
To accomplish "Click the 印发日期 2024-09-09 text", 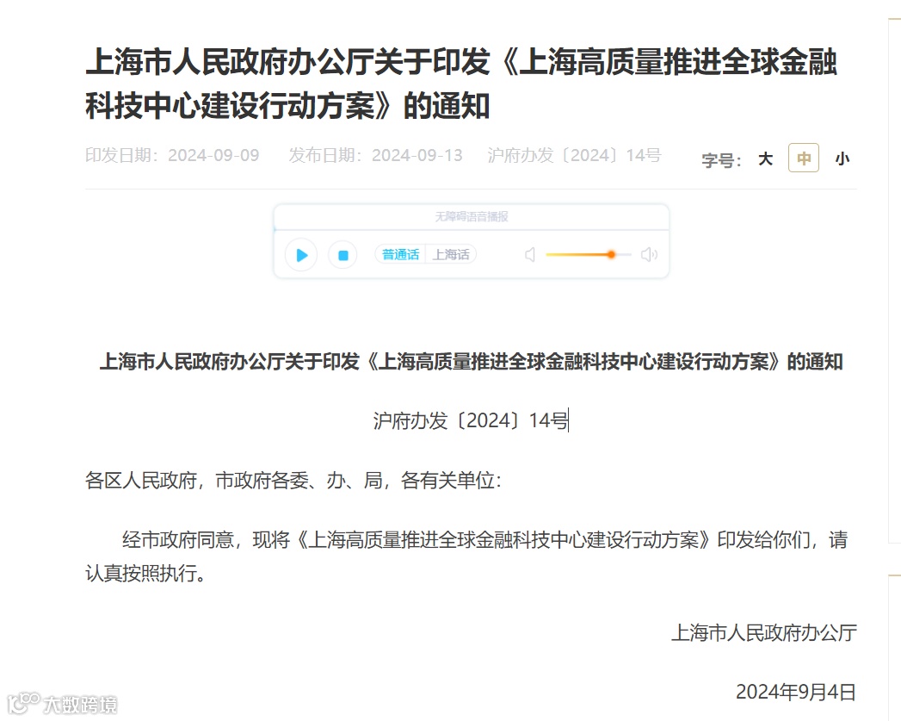I will click(172, 155).
